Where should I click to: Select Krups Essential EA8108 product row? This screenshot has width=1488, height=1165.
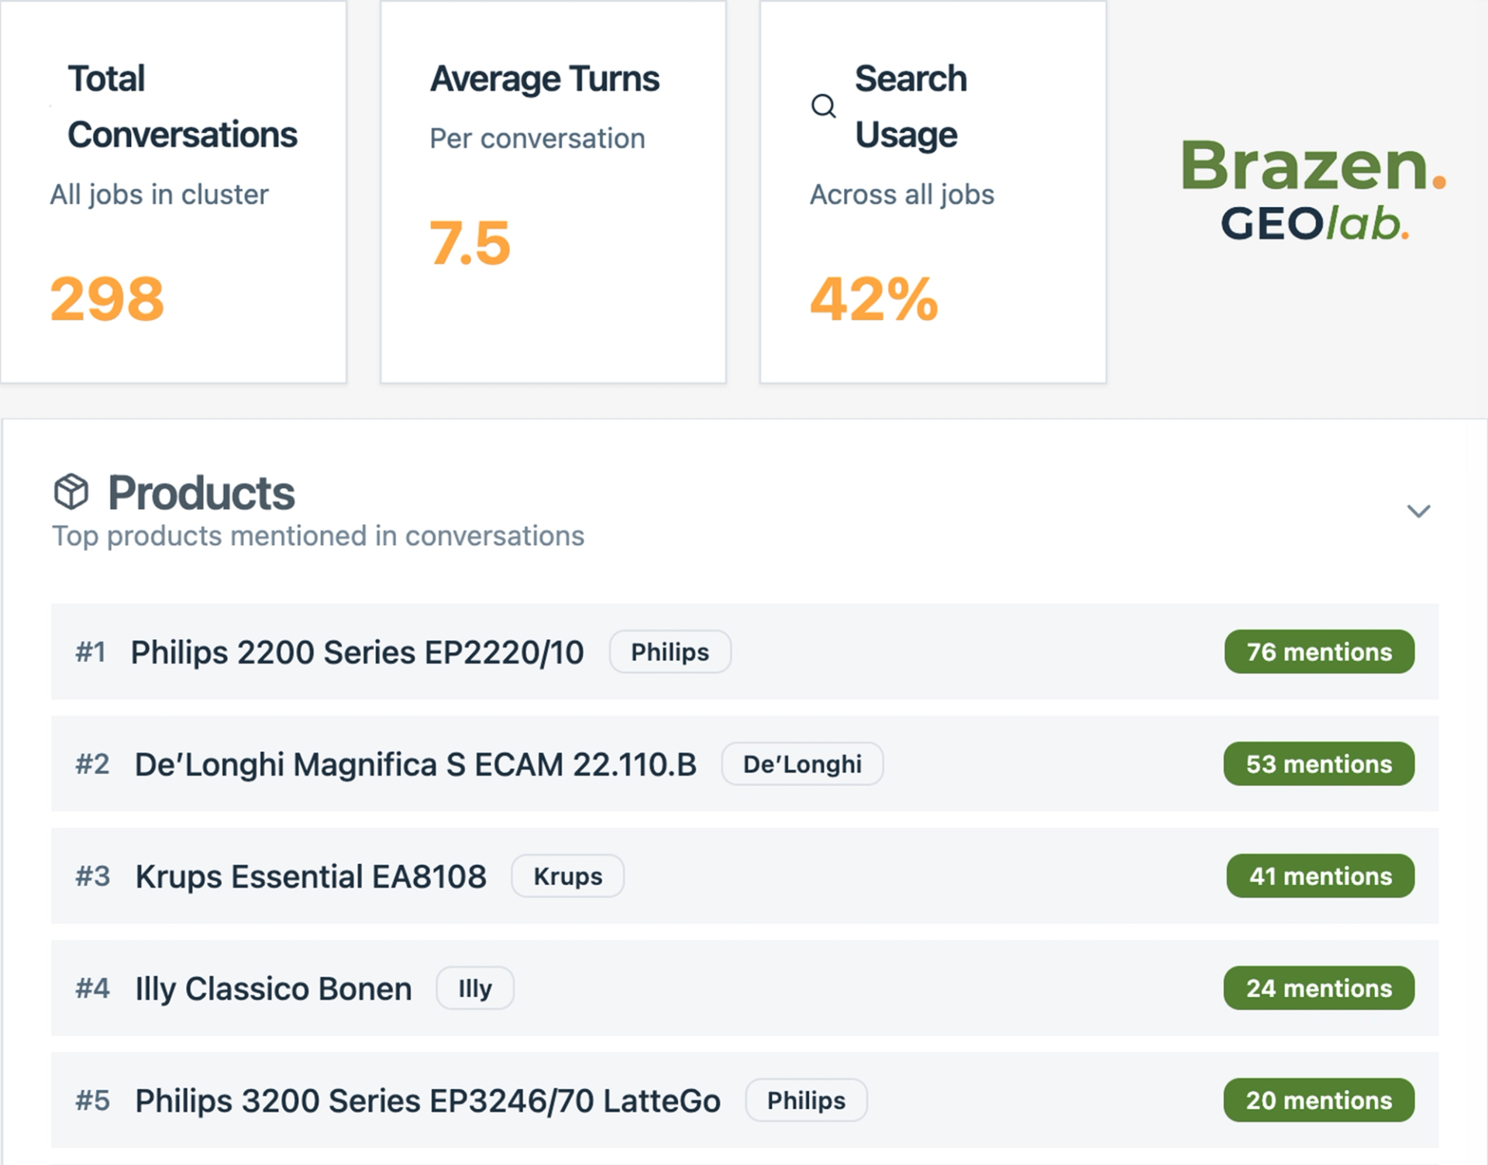[x=311, y=877]
